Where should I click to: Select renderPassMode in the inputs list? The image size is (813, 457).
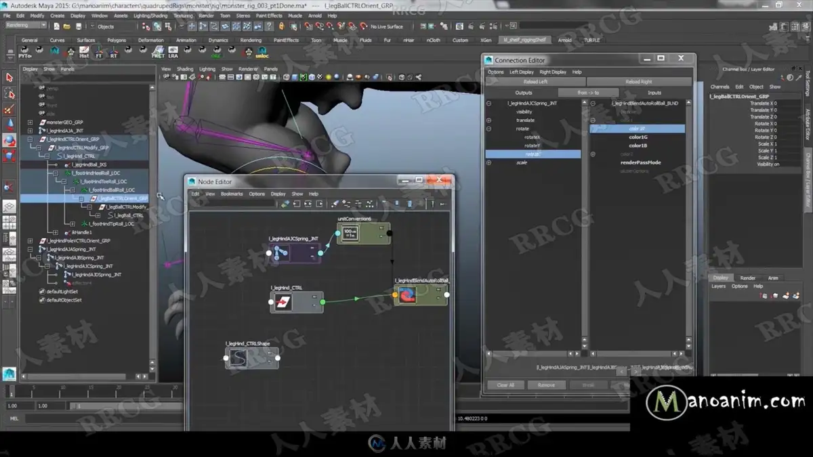[641, 162]
